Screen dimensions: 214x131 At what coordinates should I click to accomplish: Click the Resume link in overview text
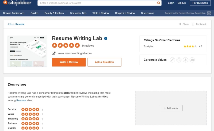click(x=21, y=100)
